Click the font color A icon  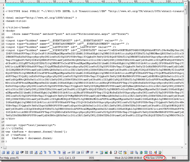(x=36, y=152)
